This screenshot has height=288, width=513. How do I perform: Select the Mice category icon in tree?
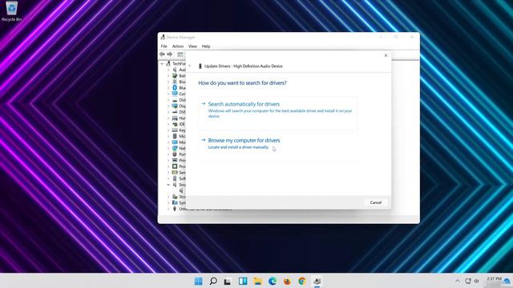pos(175,136)
